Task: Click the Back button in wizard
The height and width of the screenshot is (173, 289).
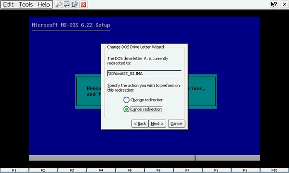Action: (x=140, y=124)
